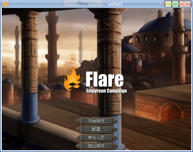Maximize the Flare window
This screenshot has height=152, width=193.
(175, 4)
